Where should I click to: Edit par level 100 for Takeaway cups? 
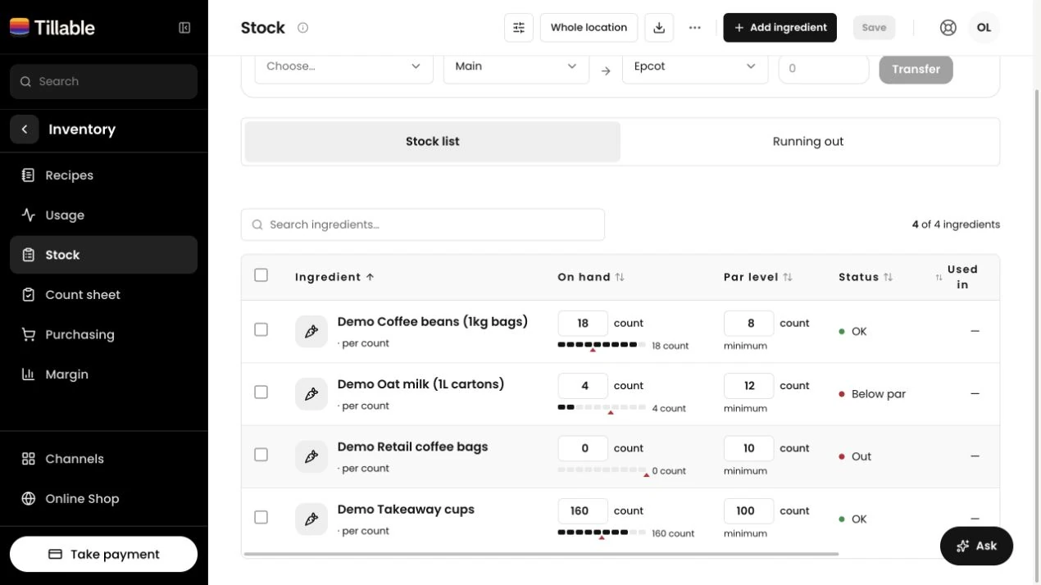click(749, 511)
